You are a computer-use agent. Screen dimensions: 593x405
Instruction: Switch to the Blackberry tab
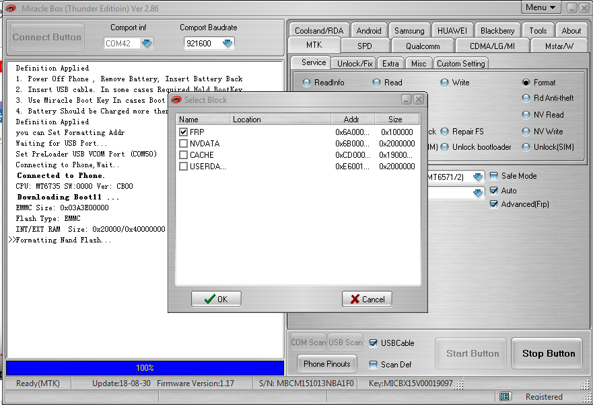pos(497,31)
